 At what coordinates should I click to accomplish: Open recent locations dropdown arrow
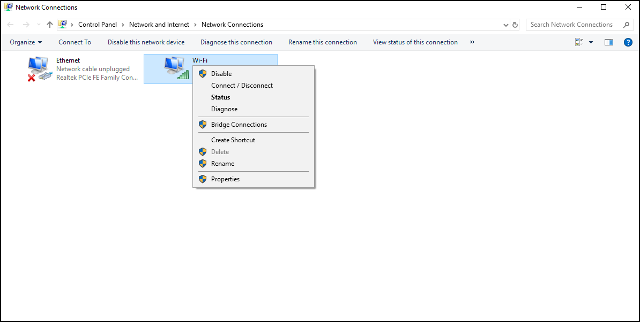coord(39,25)
